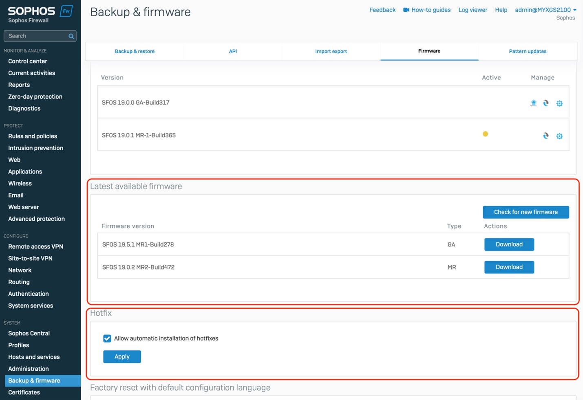
Task: Expand the admin@MYXGS2100 account menu
Action: [545, 10]
